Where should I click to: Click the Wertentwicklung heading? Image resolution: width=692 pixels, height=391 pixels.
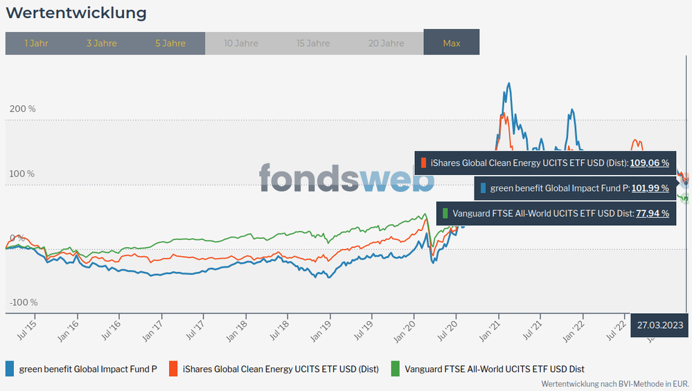pos(76,12)
